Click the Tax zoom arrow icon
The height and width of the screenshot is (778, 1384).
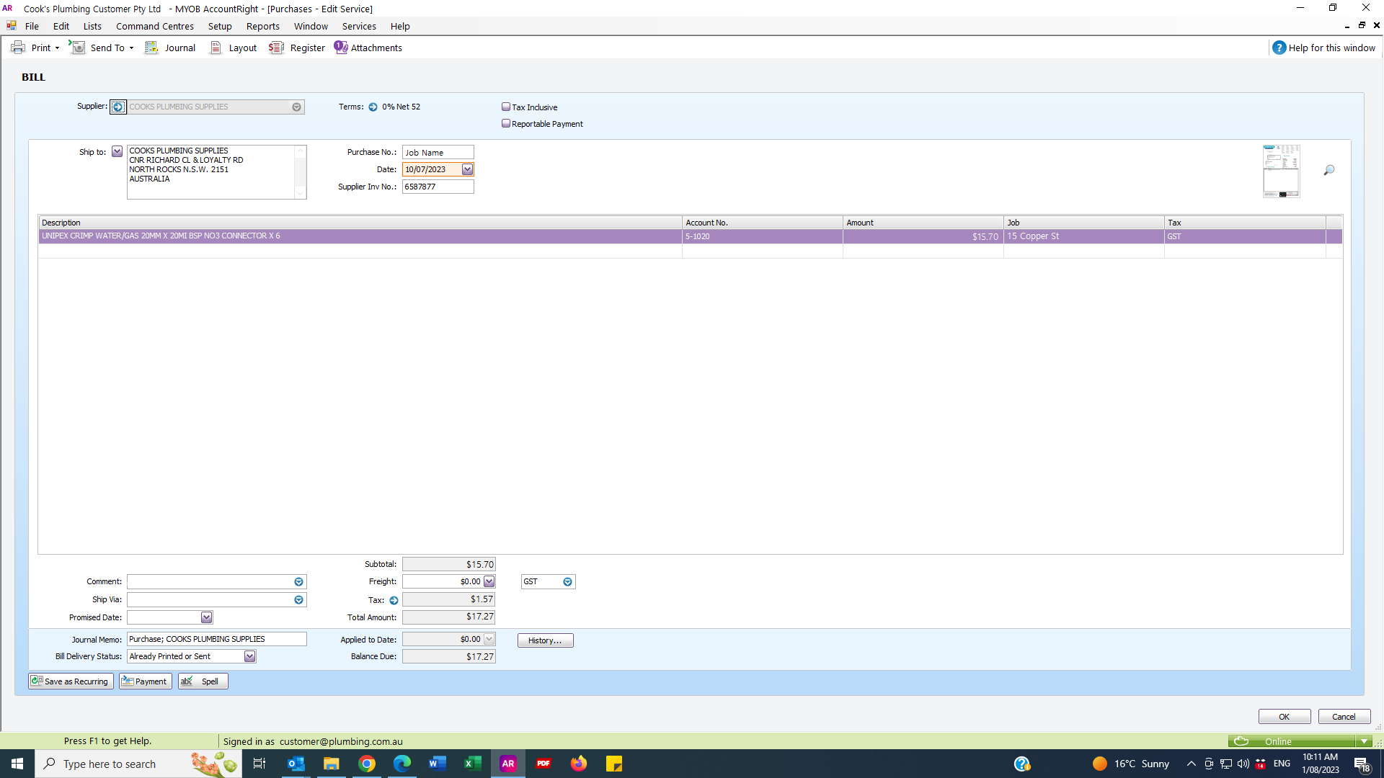(x=394, y=600)
